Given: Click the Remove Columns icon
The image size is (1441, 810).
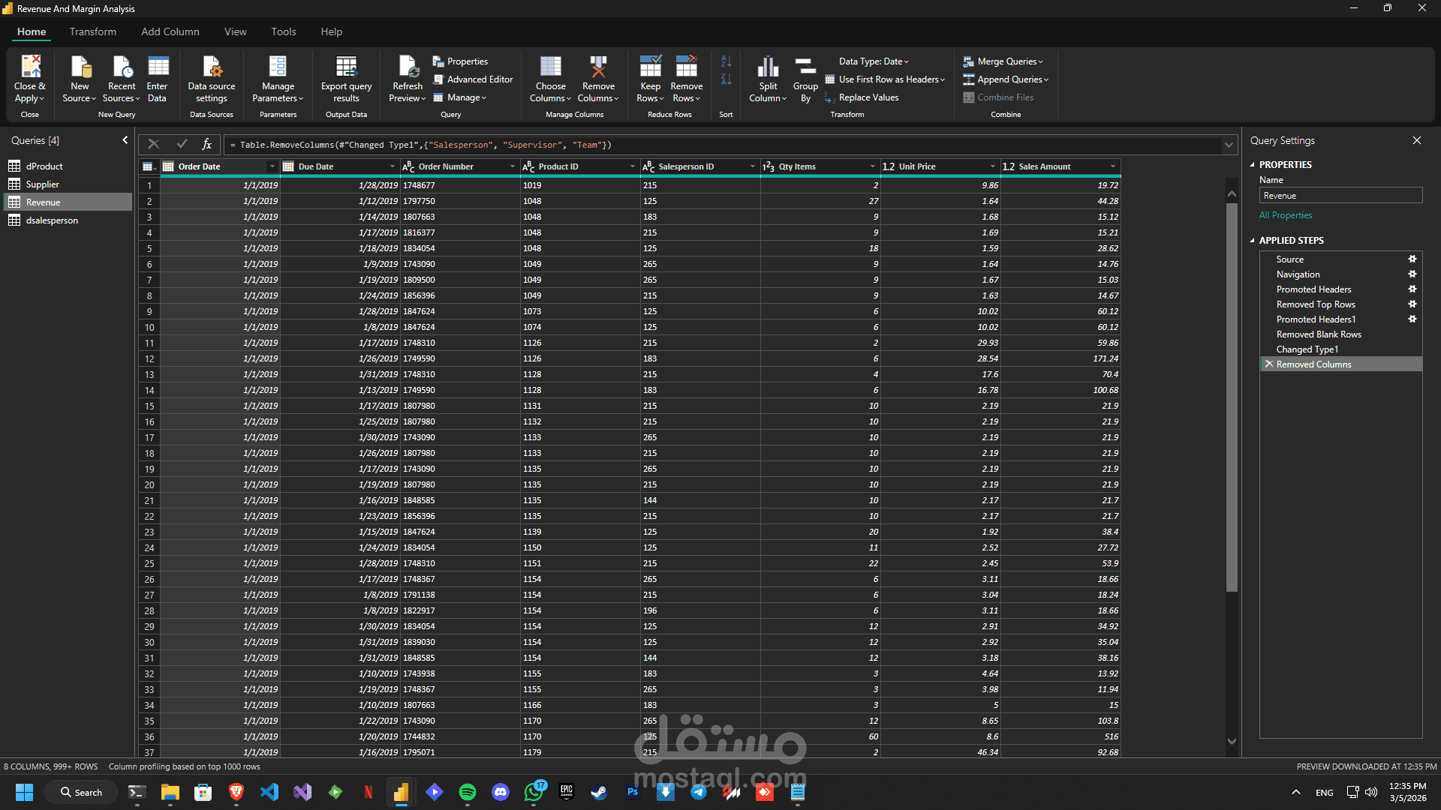Looking at the screenshot, I should click(598, 67).
